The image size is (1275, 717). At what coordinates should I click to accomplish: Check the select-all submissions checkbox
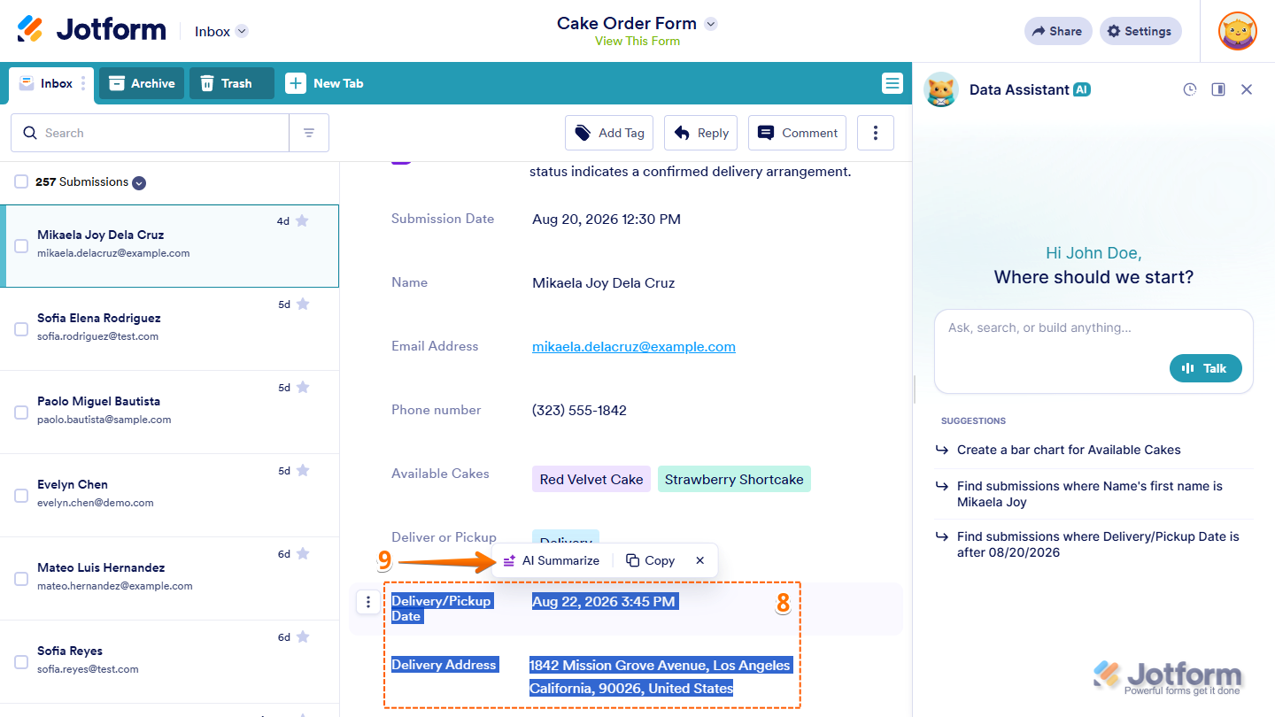[21, 181]
